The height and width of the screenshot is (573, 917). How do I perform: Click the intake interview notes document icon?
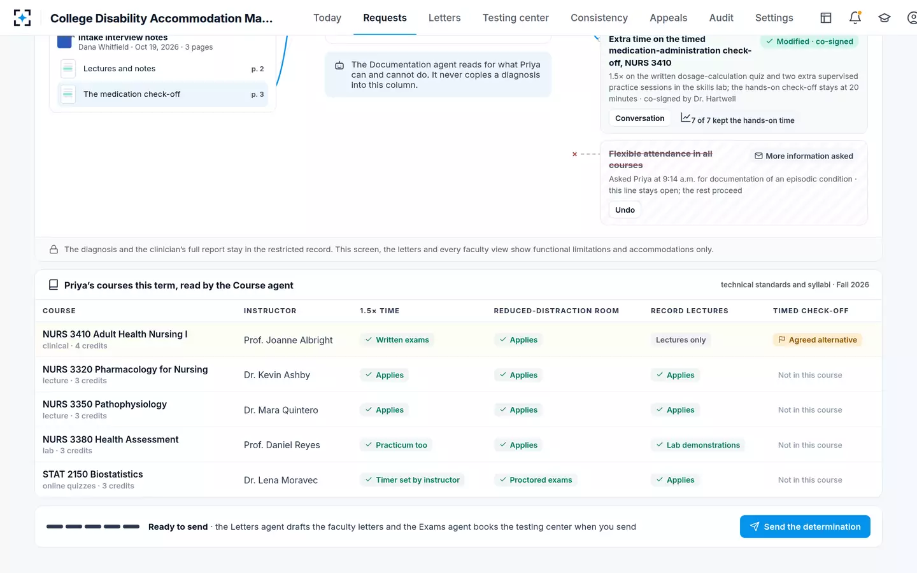coord(64,42)
